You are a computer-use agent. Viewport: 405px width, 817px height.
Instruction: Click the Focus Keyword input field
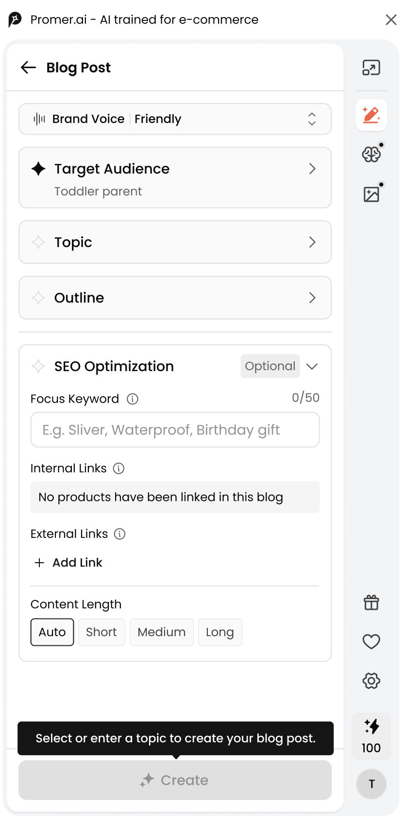pyautogui.click(x=175, y=430)
